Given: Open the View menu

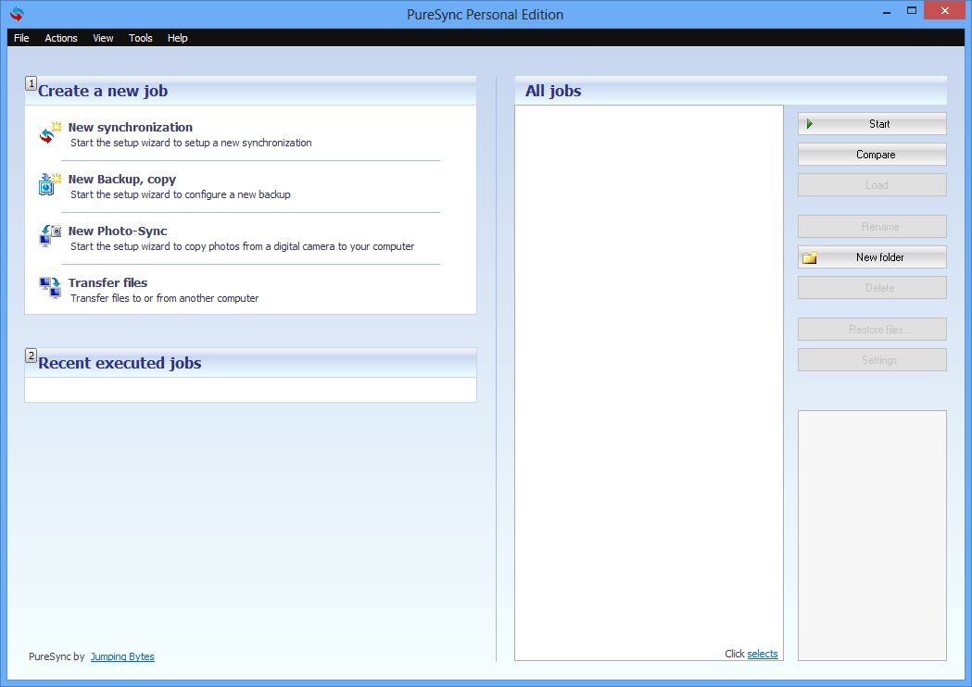Looking at the screenshot, I should tap(103, 38).
